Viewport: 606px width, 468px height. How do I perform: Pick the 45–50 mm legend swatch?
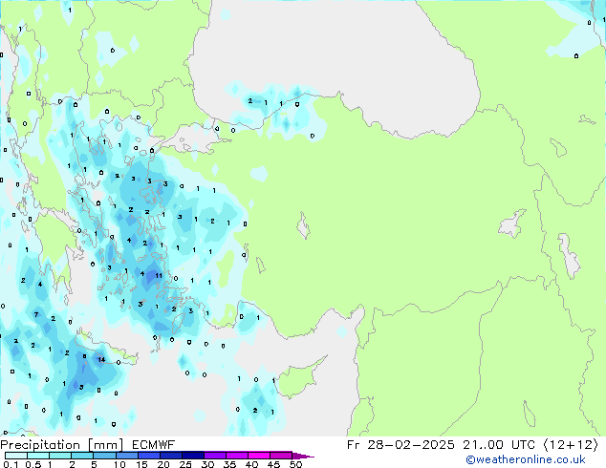pyautogui.click(x=281, y=456)
